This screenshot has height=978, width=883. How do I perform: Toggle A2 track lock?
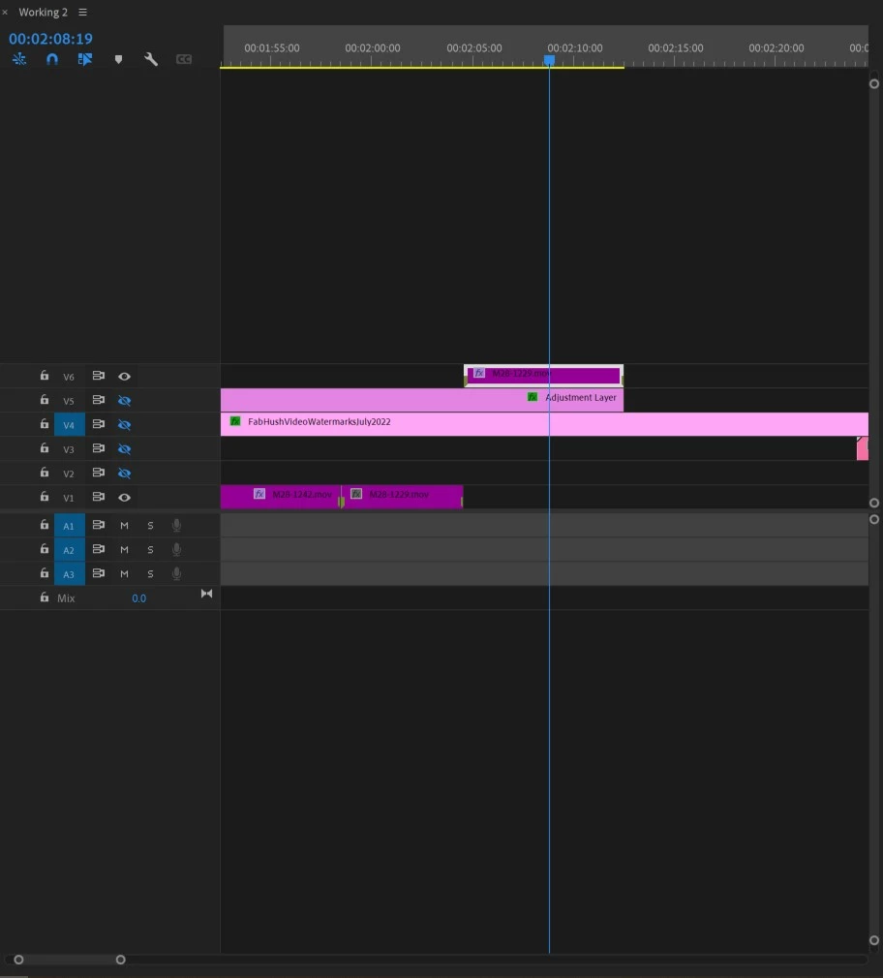pyautogui.click(x=45, y=549)
